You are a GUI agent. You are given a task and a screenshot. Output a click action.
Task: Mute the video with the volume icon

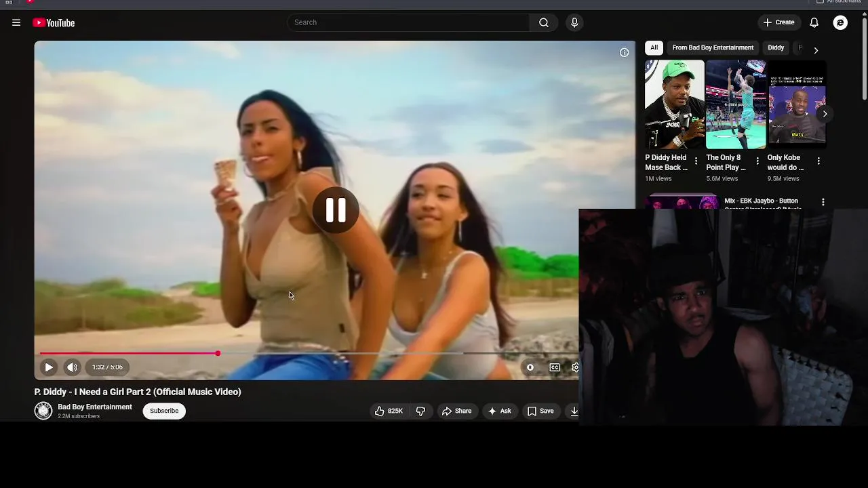[x=72, y=367]
